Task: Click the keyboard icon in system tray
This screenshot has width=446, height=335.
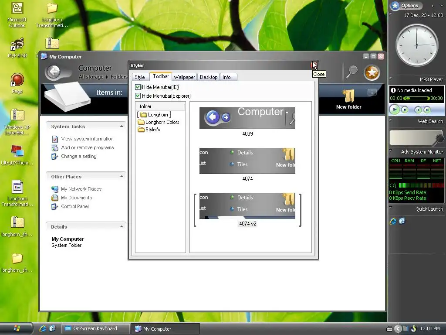Action: click(389, 329)
